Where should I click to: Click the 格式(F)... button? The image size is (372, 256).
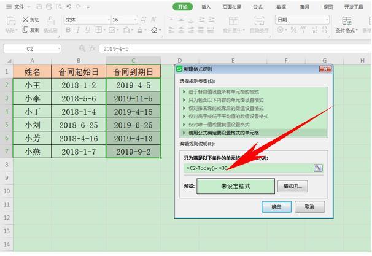click(293, 186)
